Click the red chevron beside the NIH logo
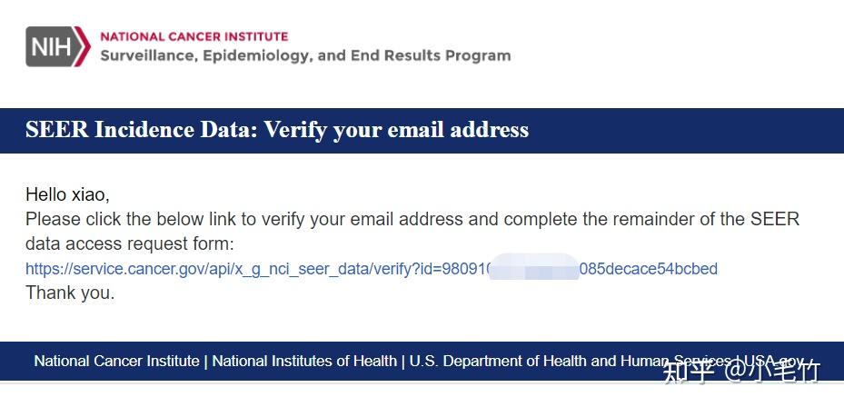844x407 pixels. tap(83, 46)
